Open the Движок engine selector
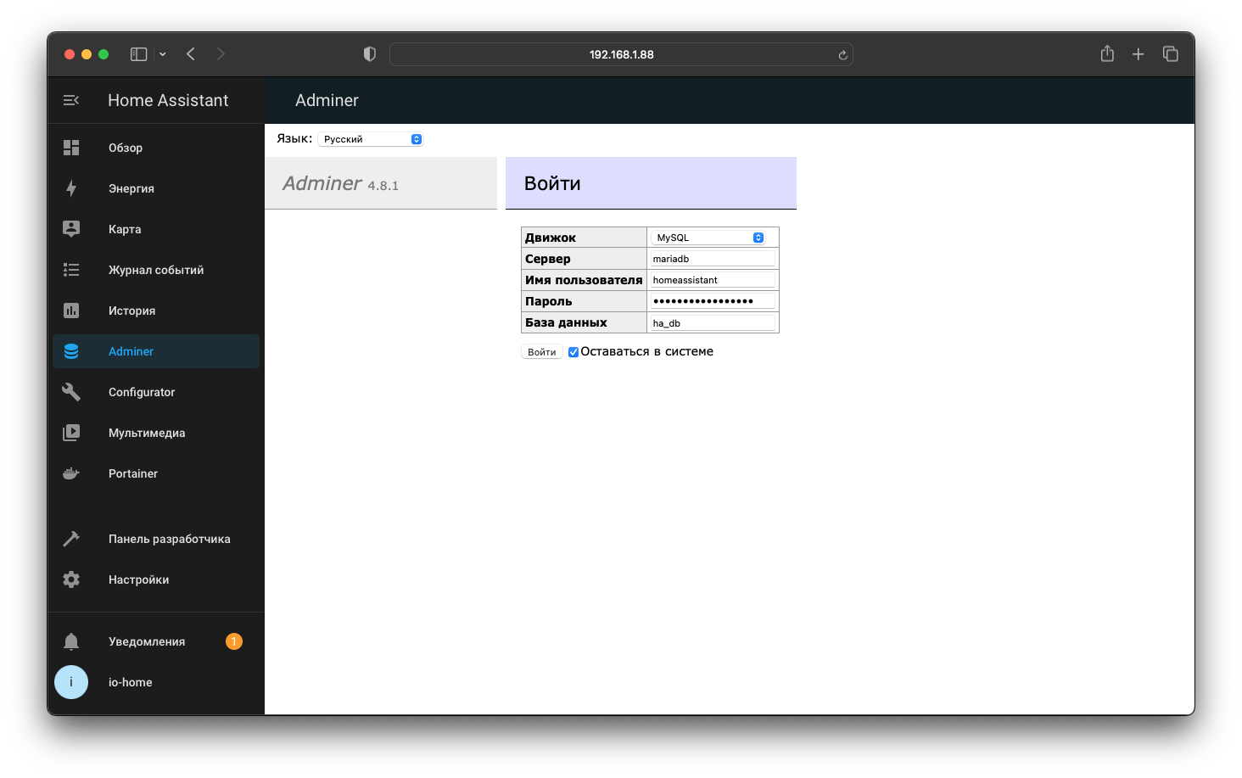This screenshot has width=1242, height=778. coord(712,237)
